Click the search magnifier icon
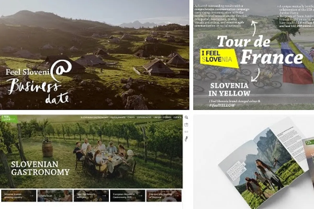 point(186,118)
